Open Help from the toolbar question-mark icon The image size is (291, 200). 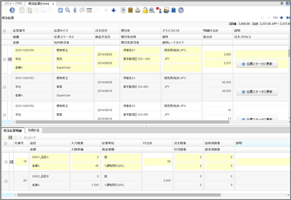click(x=12, y=10)
